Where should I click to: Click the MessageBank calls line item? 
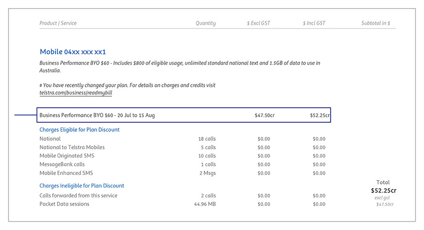point(62,164)
